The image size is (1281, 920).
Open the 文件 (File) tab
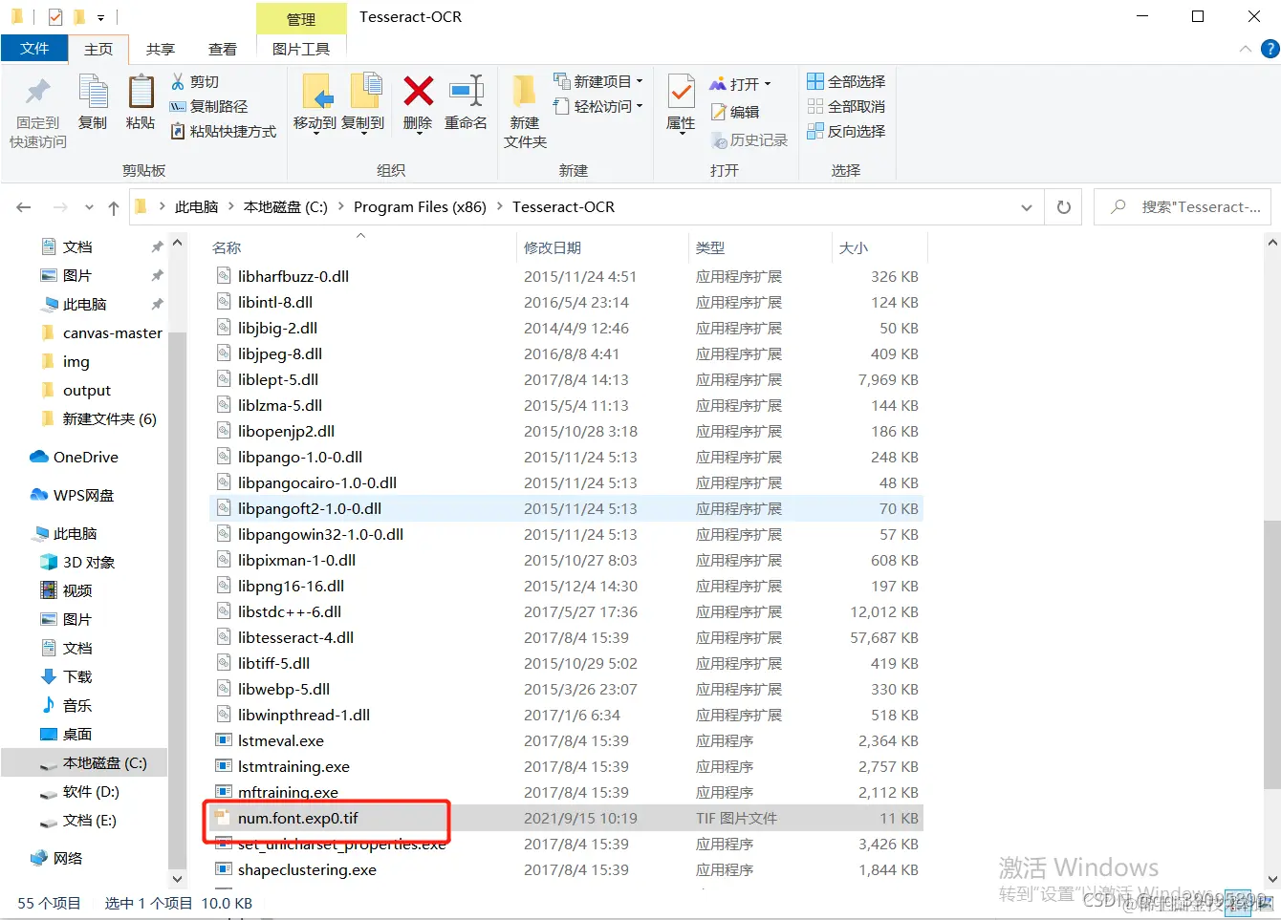tap(34, 49)
